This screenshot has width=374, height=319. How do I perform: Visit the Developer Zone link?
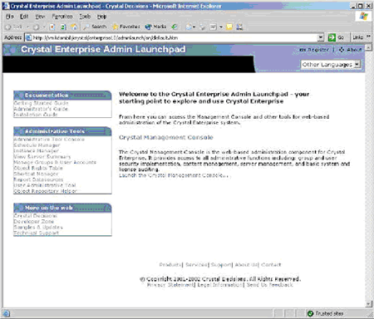(x=34, y=222)
